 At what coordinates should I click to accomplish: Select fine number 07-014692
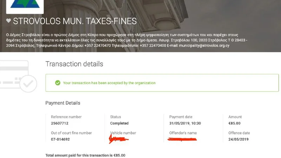point(60,139)
